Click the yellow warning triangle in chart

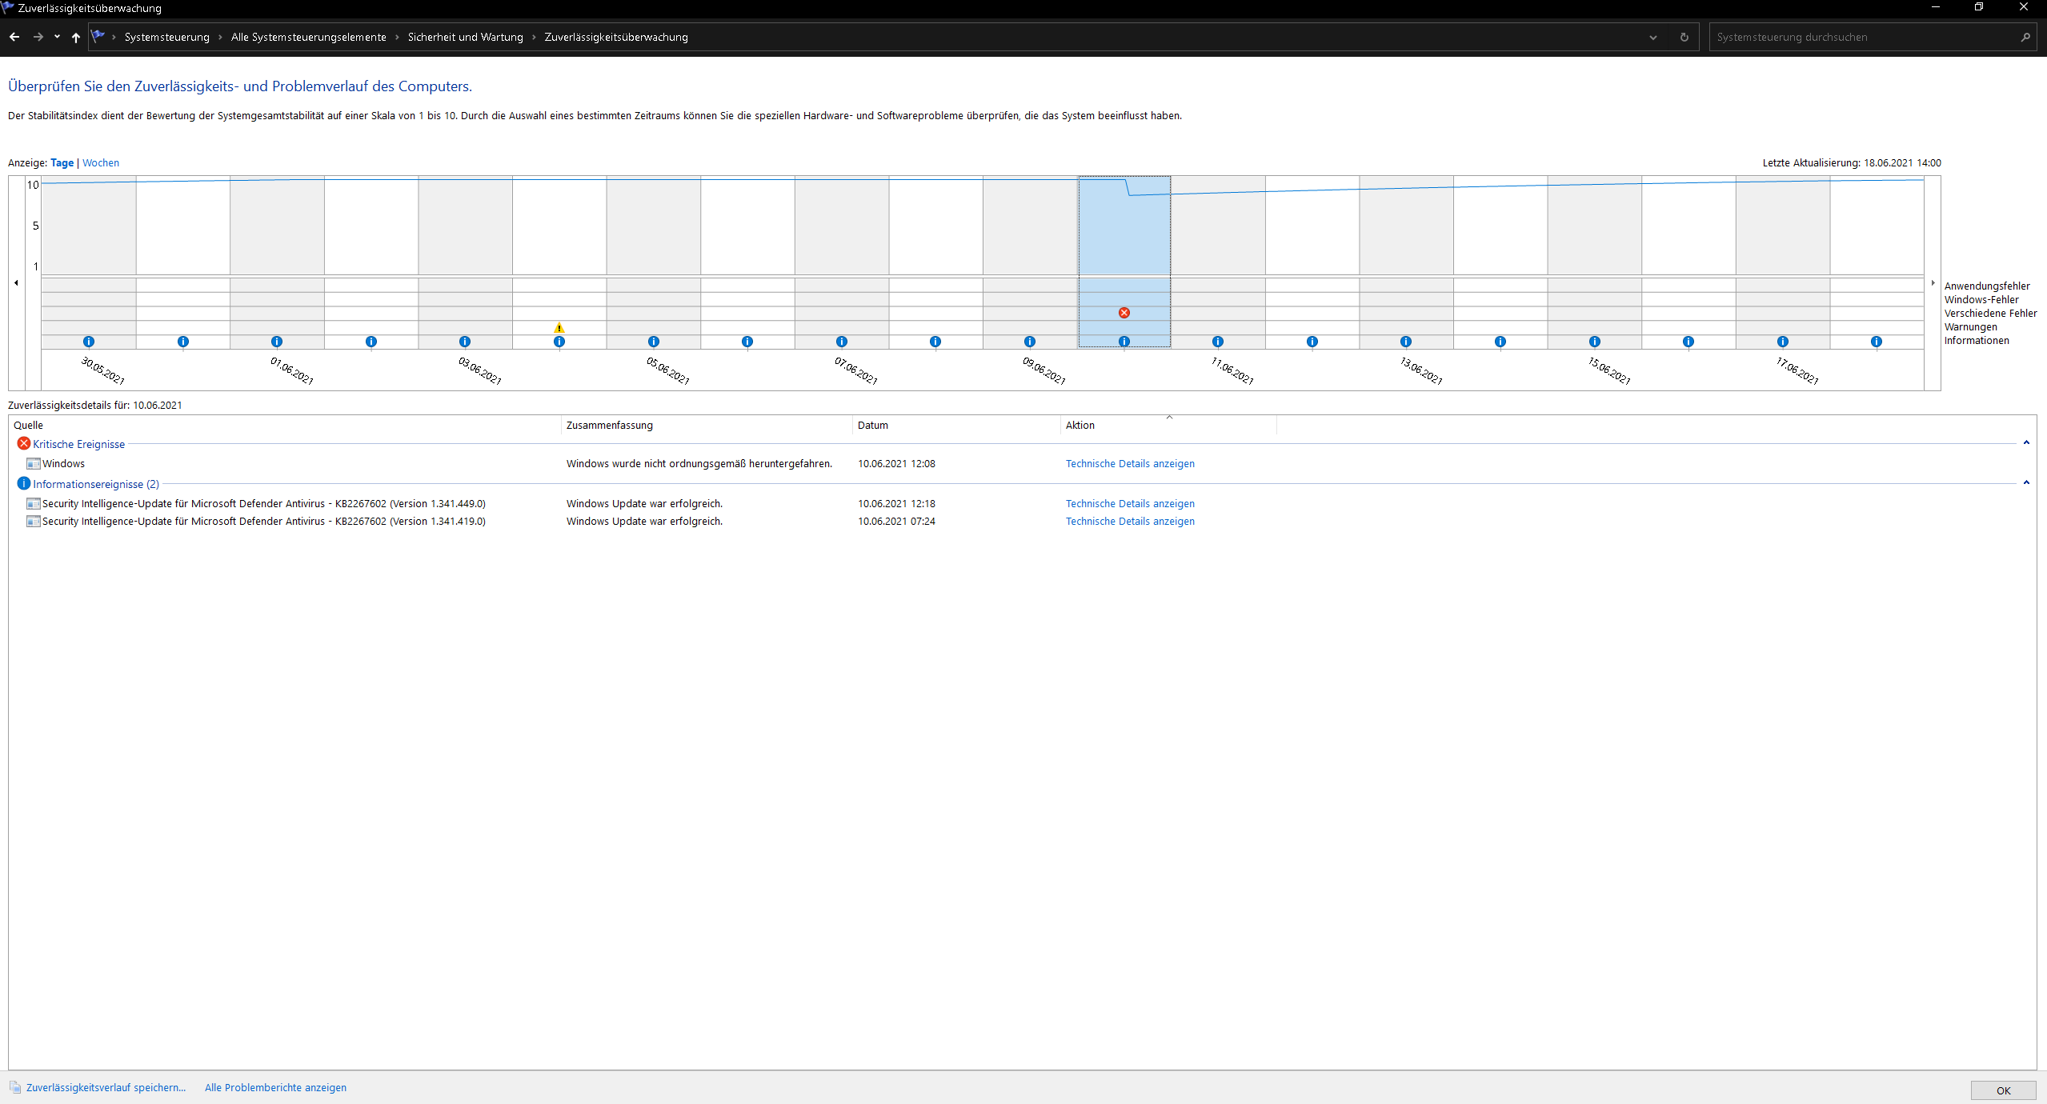coord(559,327)
